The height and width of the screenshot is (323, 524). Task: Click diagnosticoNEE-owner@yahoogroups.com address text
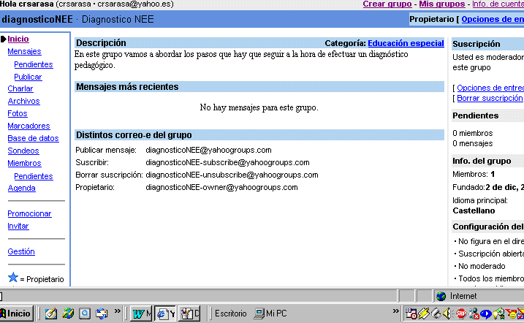click(x=221, y=187)
